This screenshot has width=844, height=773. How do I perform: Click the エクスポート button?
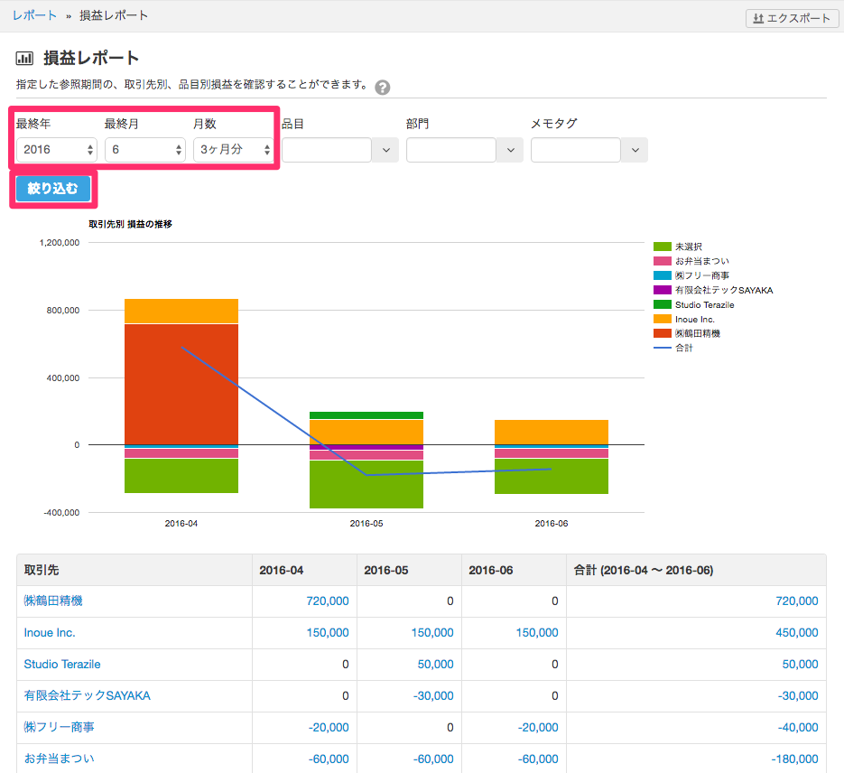point(792,18)
